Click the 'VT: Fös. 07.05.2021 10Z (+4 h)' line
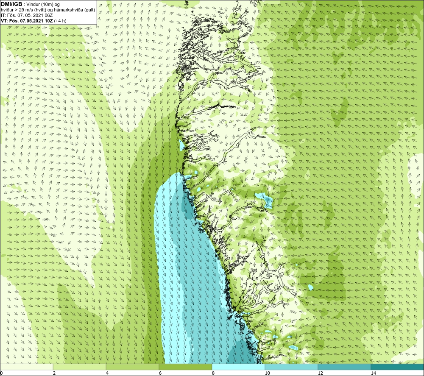 click(33, 21)
